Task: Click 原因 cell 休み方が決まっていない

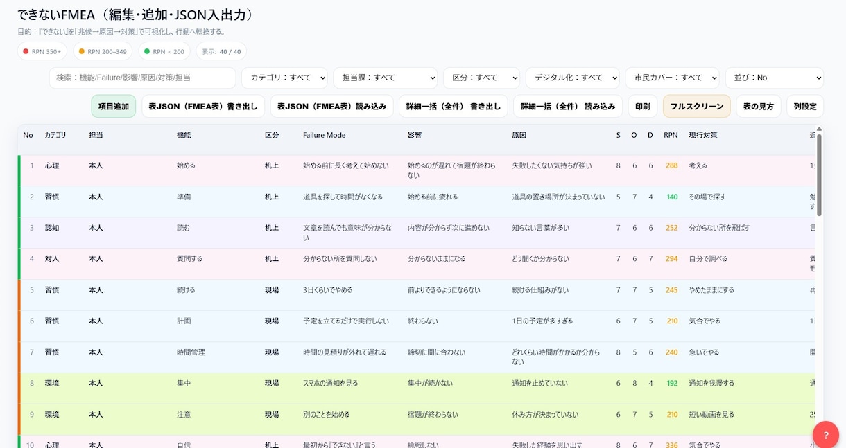Action: [x=545, y=415]
